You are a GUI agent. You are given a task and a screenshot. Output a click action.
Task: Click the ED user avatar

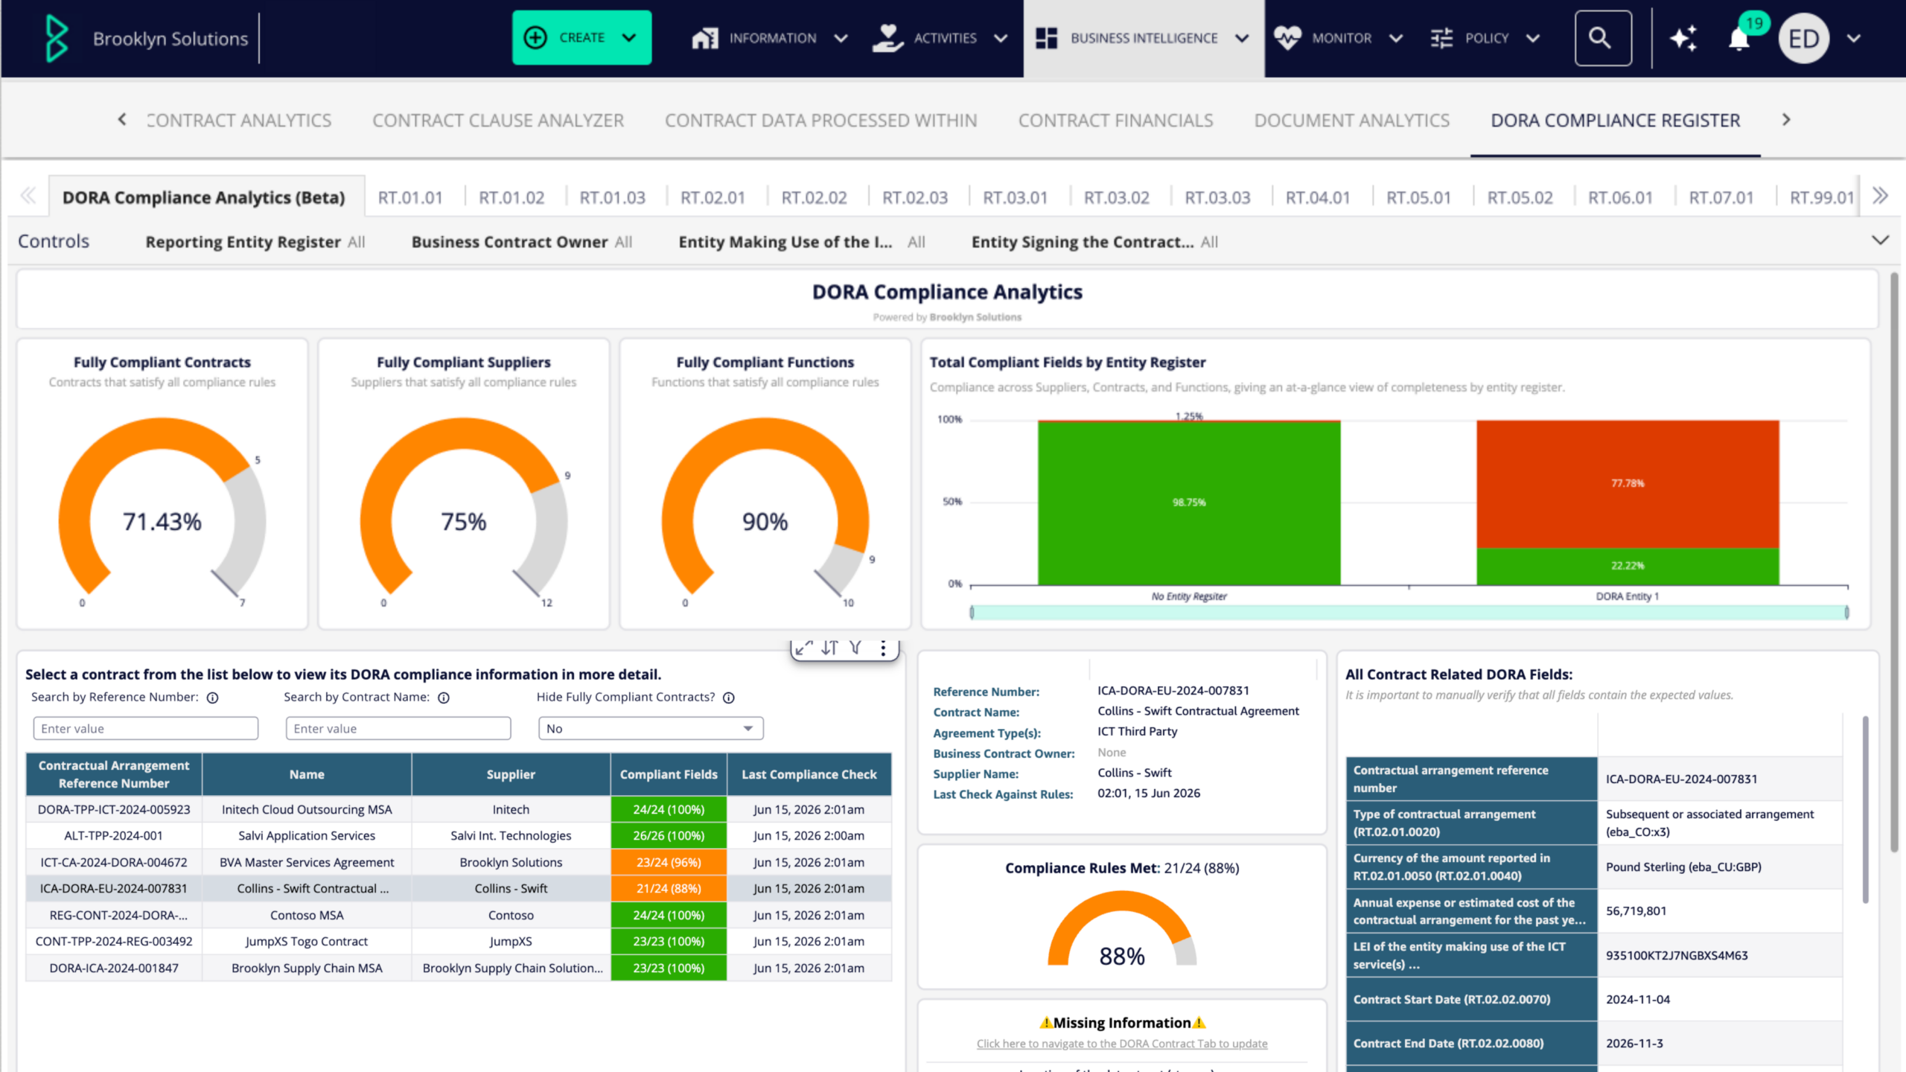1804,38
